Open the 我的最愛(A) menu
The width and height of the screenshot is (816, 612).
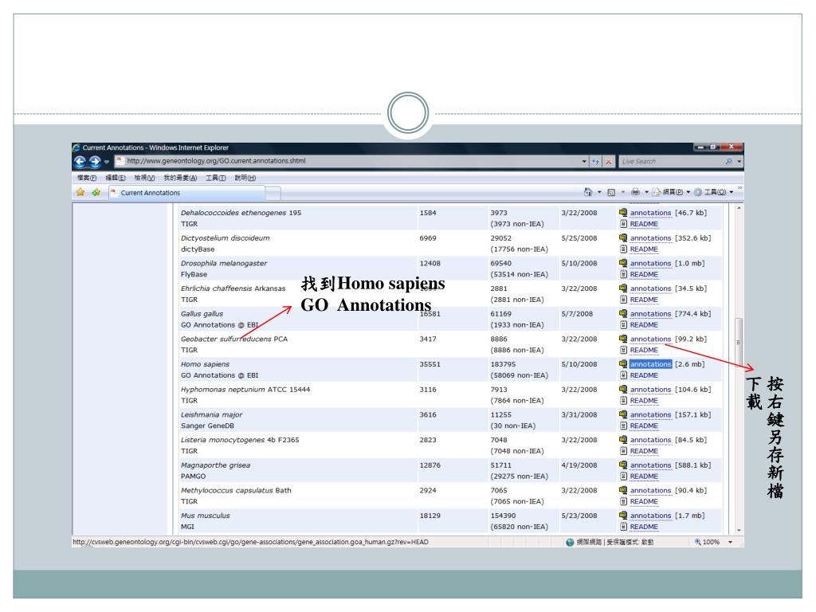click(x=180, y=178)
